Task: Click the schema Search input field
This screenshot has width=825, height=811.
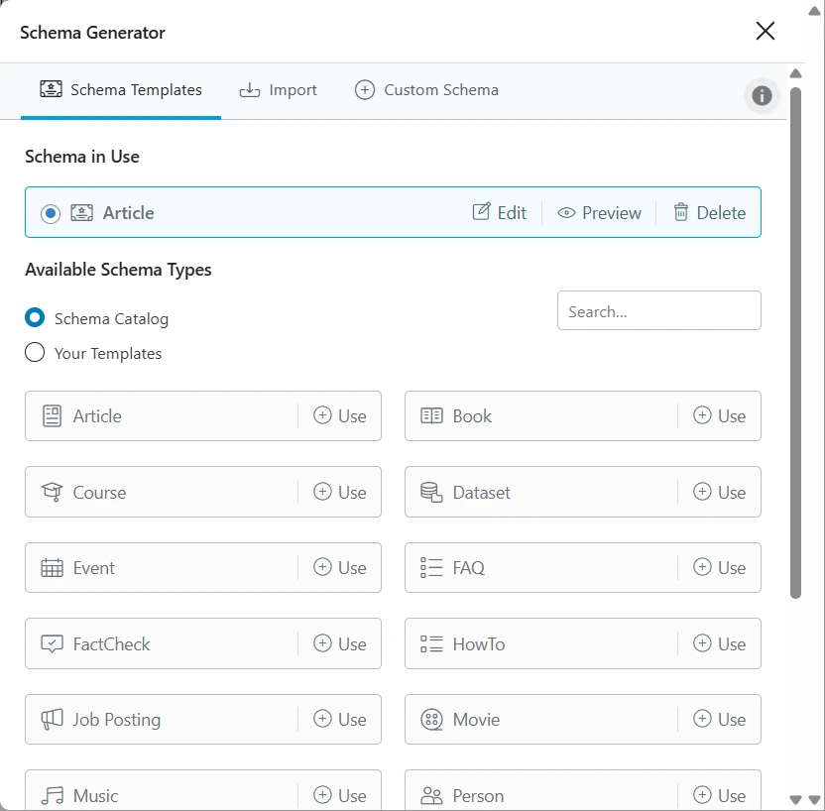Action: tap(658, 310)
